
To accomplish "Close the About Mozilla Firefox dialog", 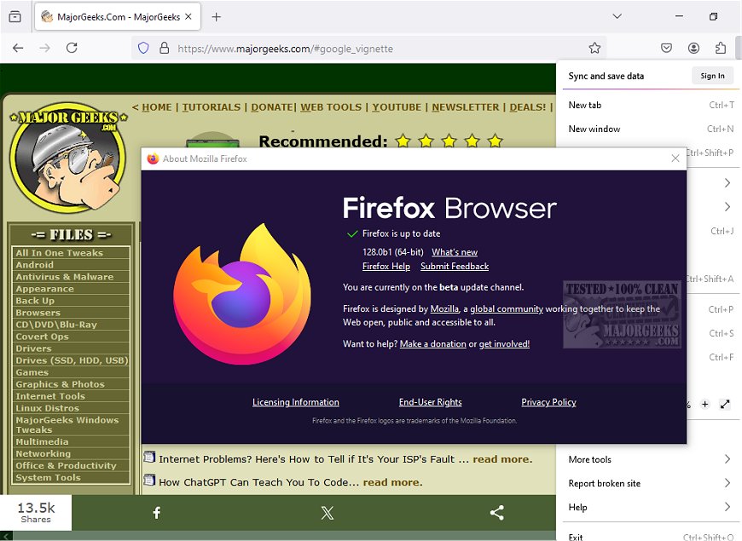I will pyautogui.click(x=675, y=158).
